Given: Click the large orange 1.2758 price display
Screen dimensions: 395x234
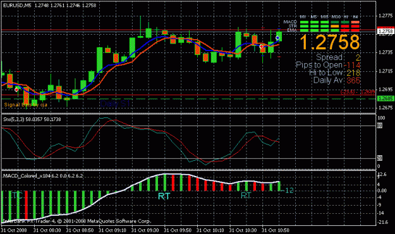Looking at the screenshot, I should [x=329, y=42].
